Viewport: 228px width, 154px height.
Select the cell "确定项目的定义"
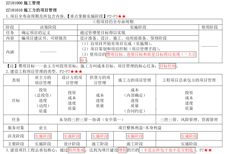click(36, 33)
